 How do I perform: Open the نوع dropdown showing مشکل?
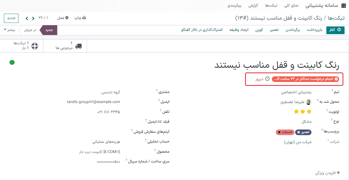click(307, 121)
